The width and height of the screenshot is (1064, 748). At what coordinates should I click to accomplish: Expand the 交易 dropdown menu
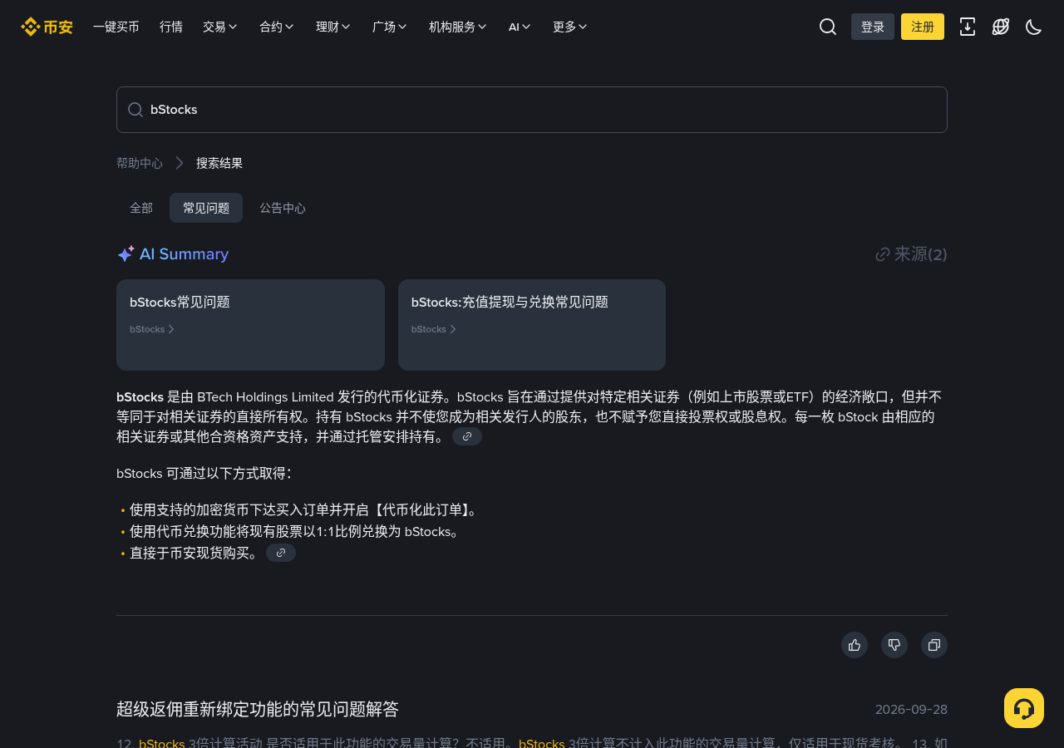[220, 27]
